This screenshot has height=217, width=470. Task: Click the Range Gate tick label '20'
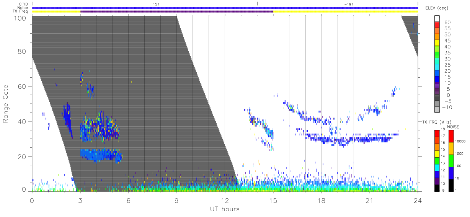pyautogui.click(x=22, y=157)
